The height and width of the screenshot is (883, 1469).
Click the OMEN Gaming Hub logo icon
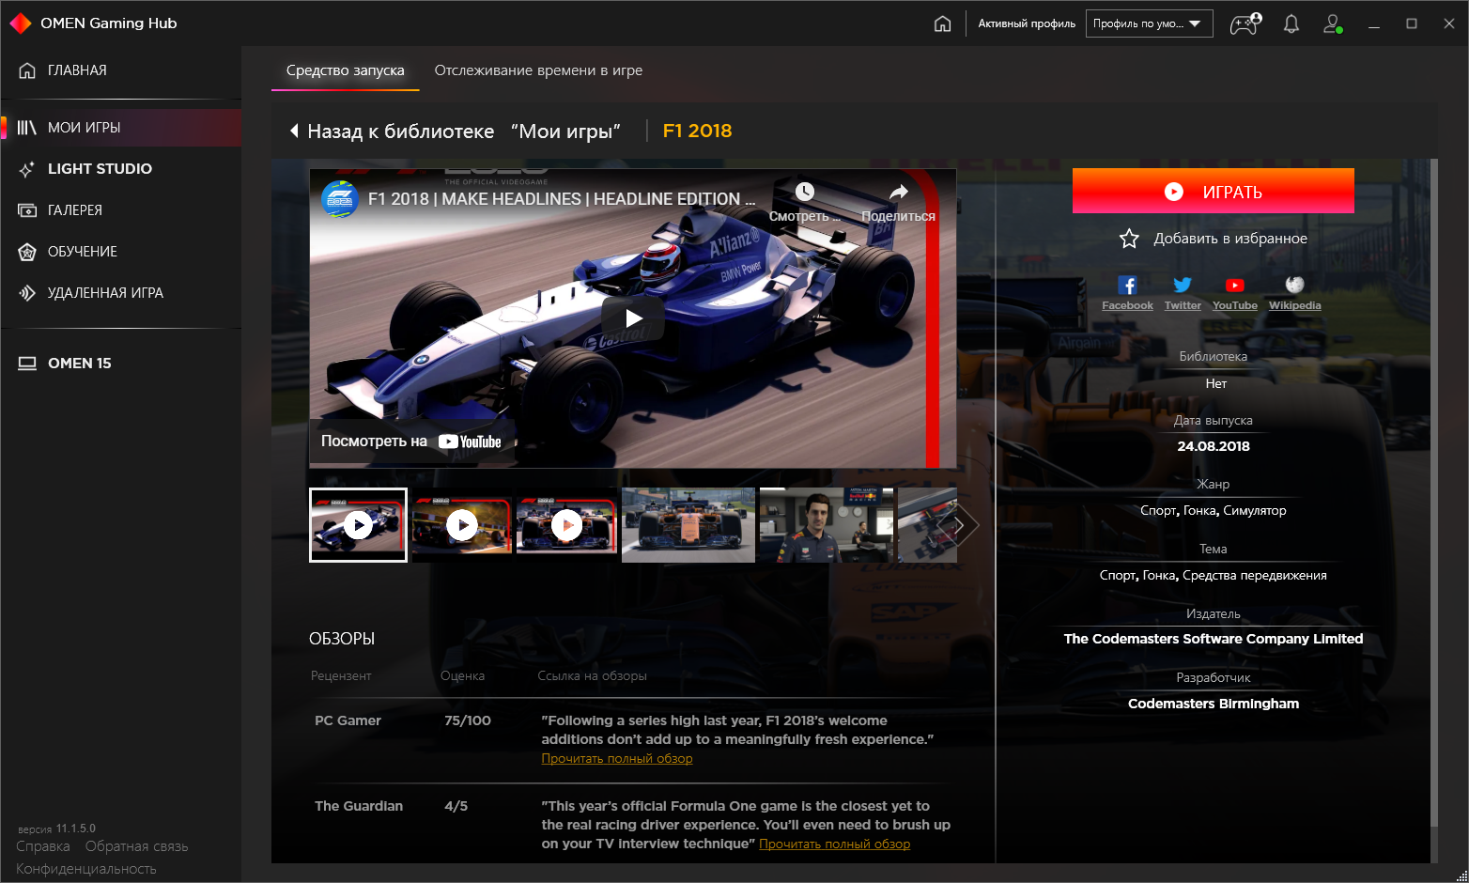coord(21,23)
